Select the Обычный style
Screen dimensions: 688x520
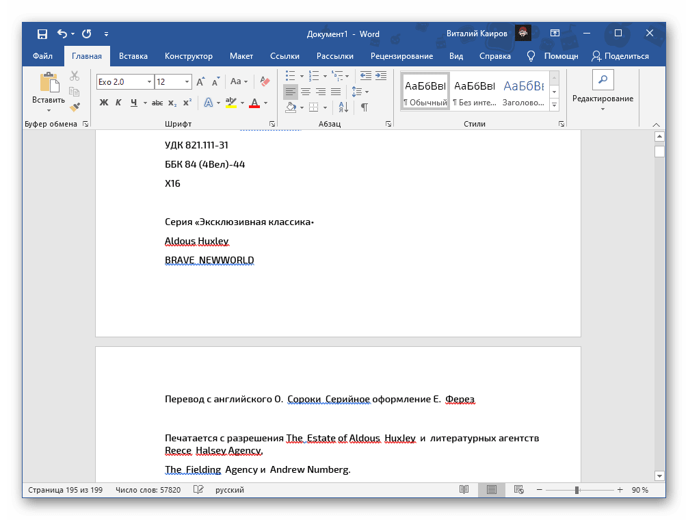coord(425,91)
